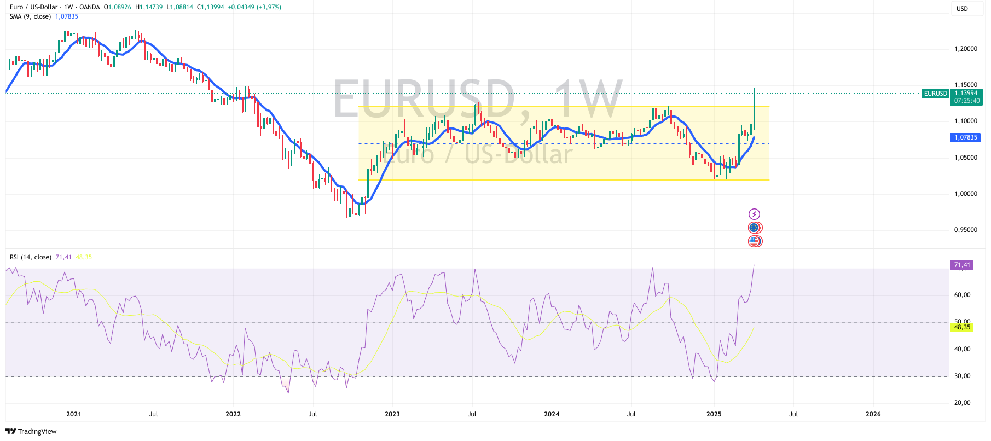
Task: Click the 2024 time axis label
Action: (x=552, y=414)
